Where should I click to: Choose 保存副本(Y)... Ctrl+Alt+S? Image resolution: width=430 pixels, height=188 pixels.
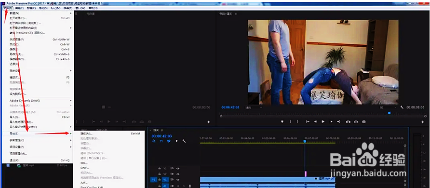(x=38, y=59)
